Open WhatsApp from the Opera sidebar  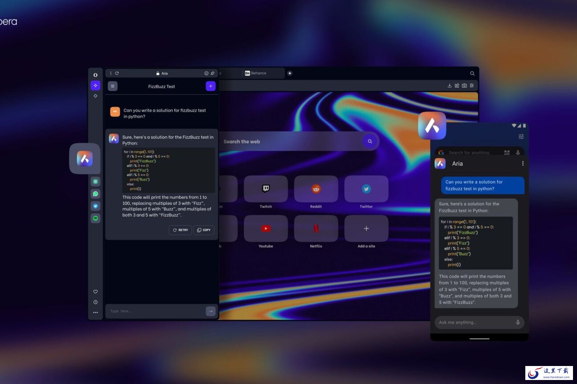click(x=95, y=194)
